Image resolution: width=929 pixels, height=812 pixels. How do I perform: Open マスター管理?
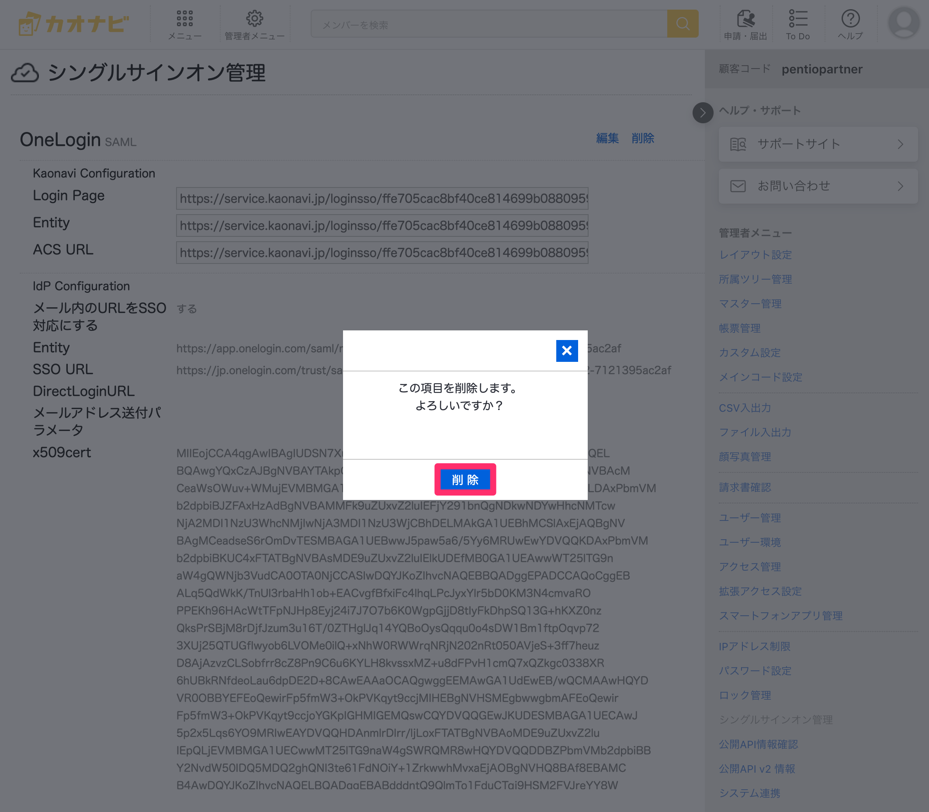click(x=750, y=304)
